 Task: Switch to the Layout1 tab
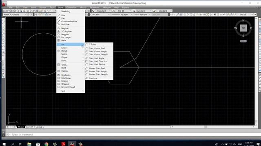(x=29, y=127)
